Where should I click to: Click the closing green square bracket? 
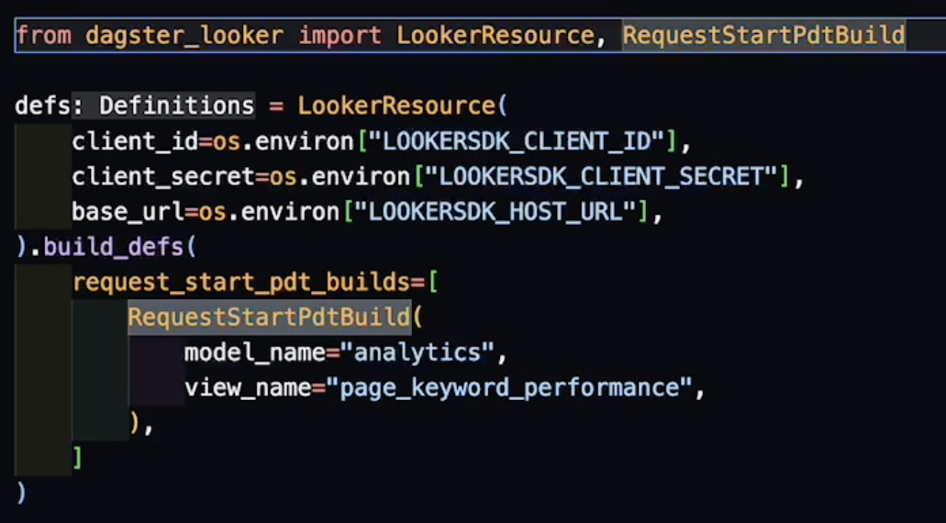click(x=77, y=458)
